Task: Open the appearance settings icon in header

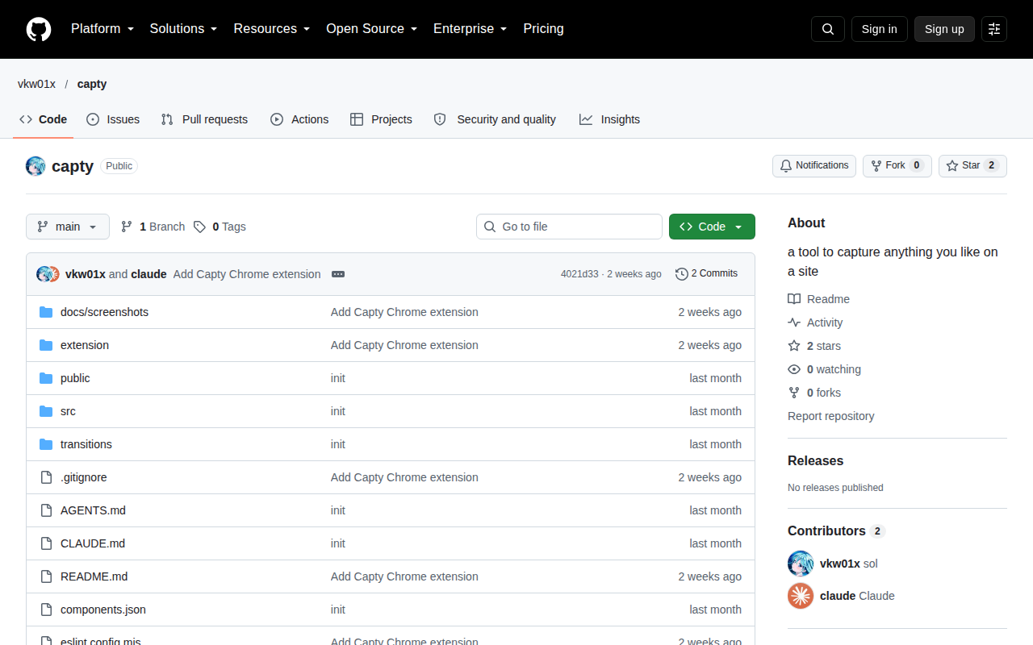Action: point(994,29)
